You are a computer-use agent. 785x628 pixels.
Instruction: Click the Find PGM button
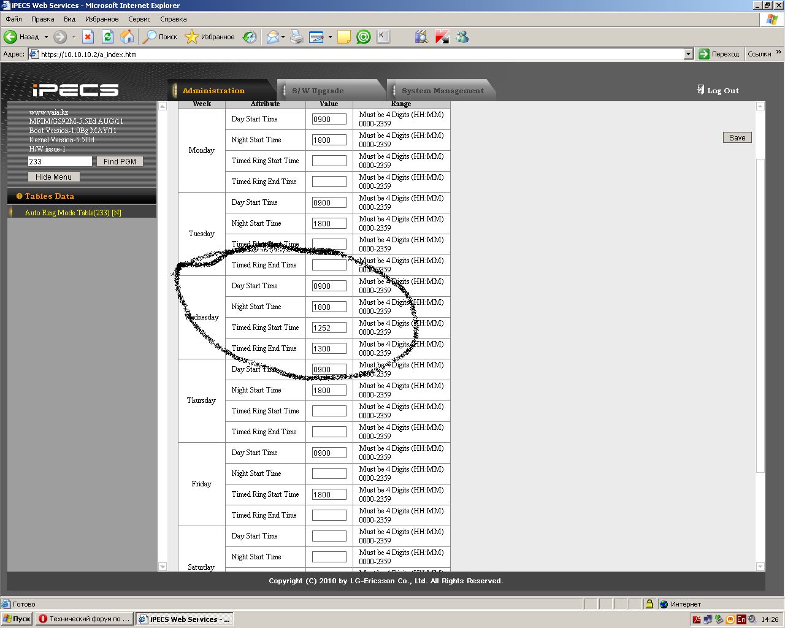tap(120, 161)
